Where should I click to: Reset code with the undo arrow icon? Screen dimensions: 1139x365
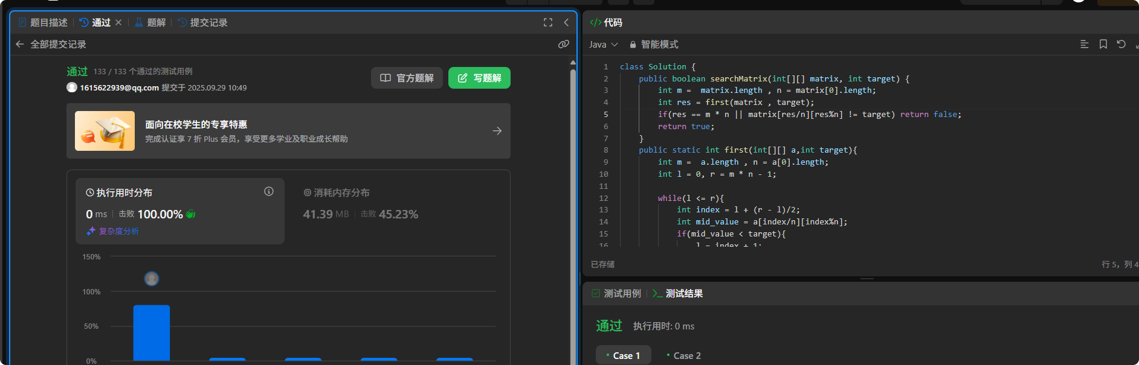click(x=1121, y=44)
